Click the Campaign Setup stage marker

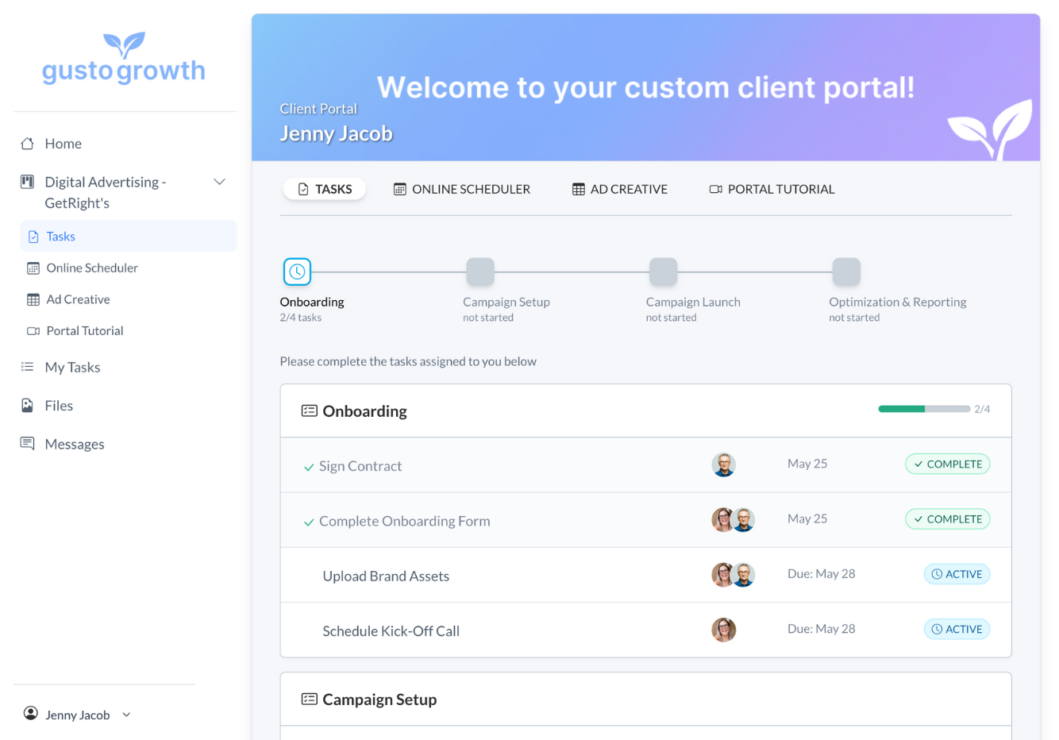(x=480, y=272)
